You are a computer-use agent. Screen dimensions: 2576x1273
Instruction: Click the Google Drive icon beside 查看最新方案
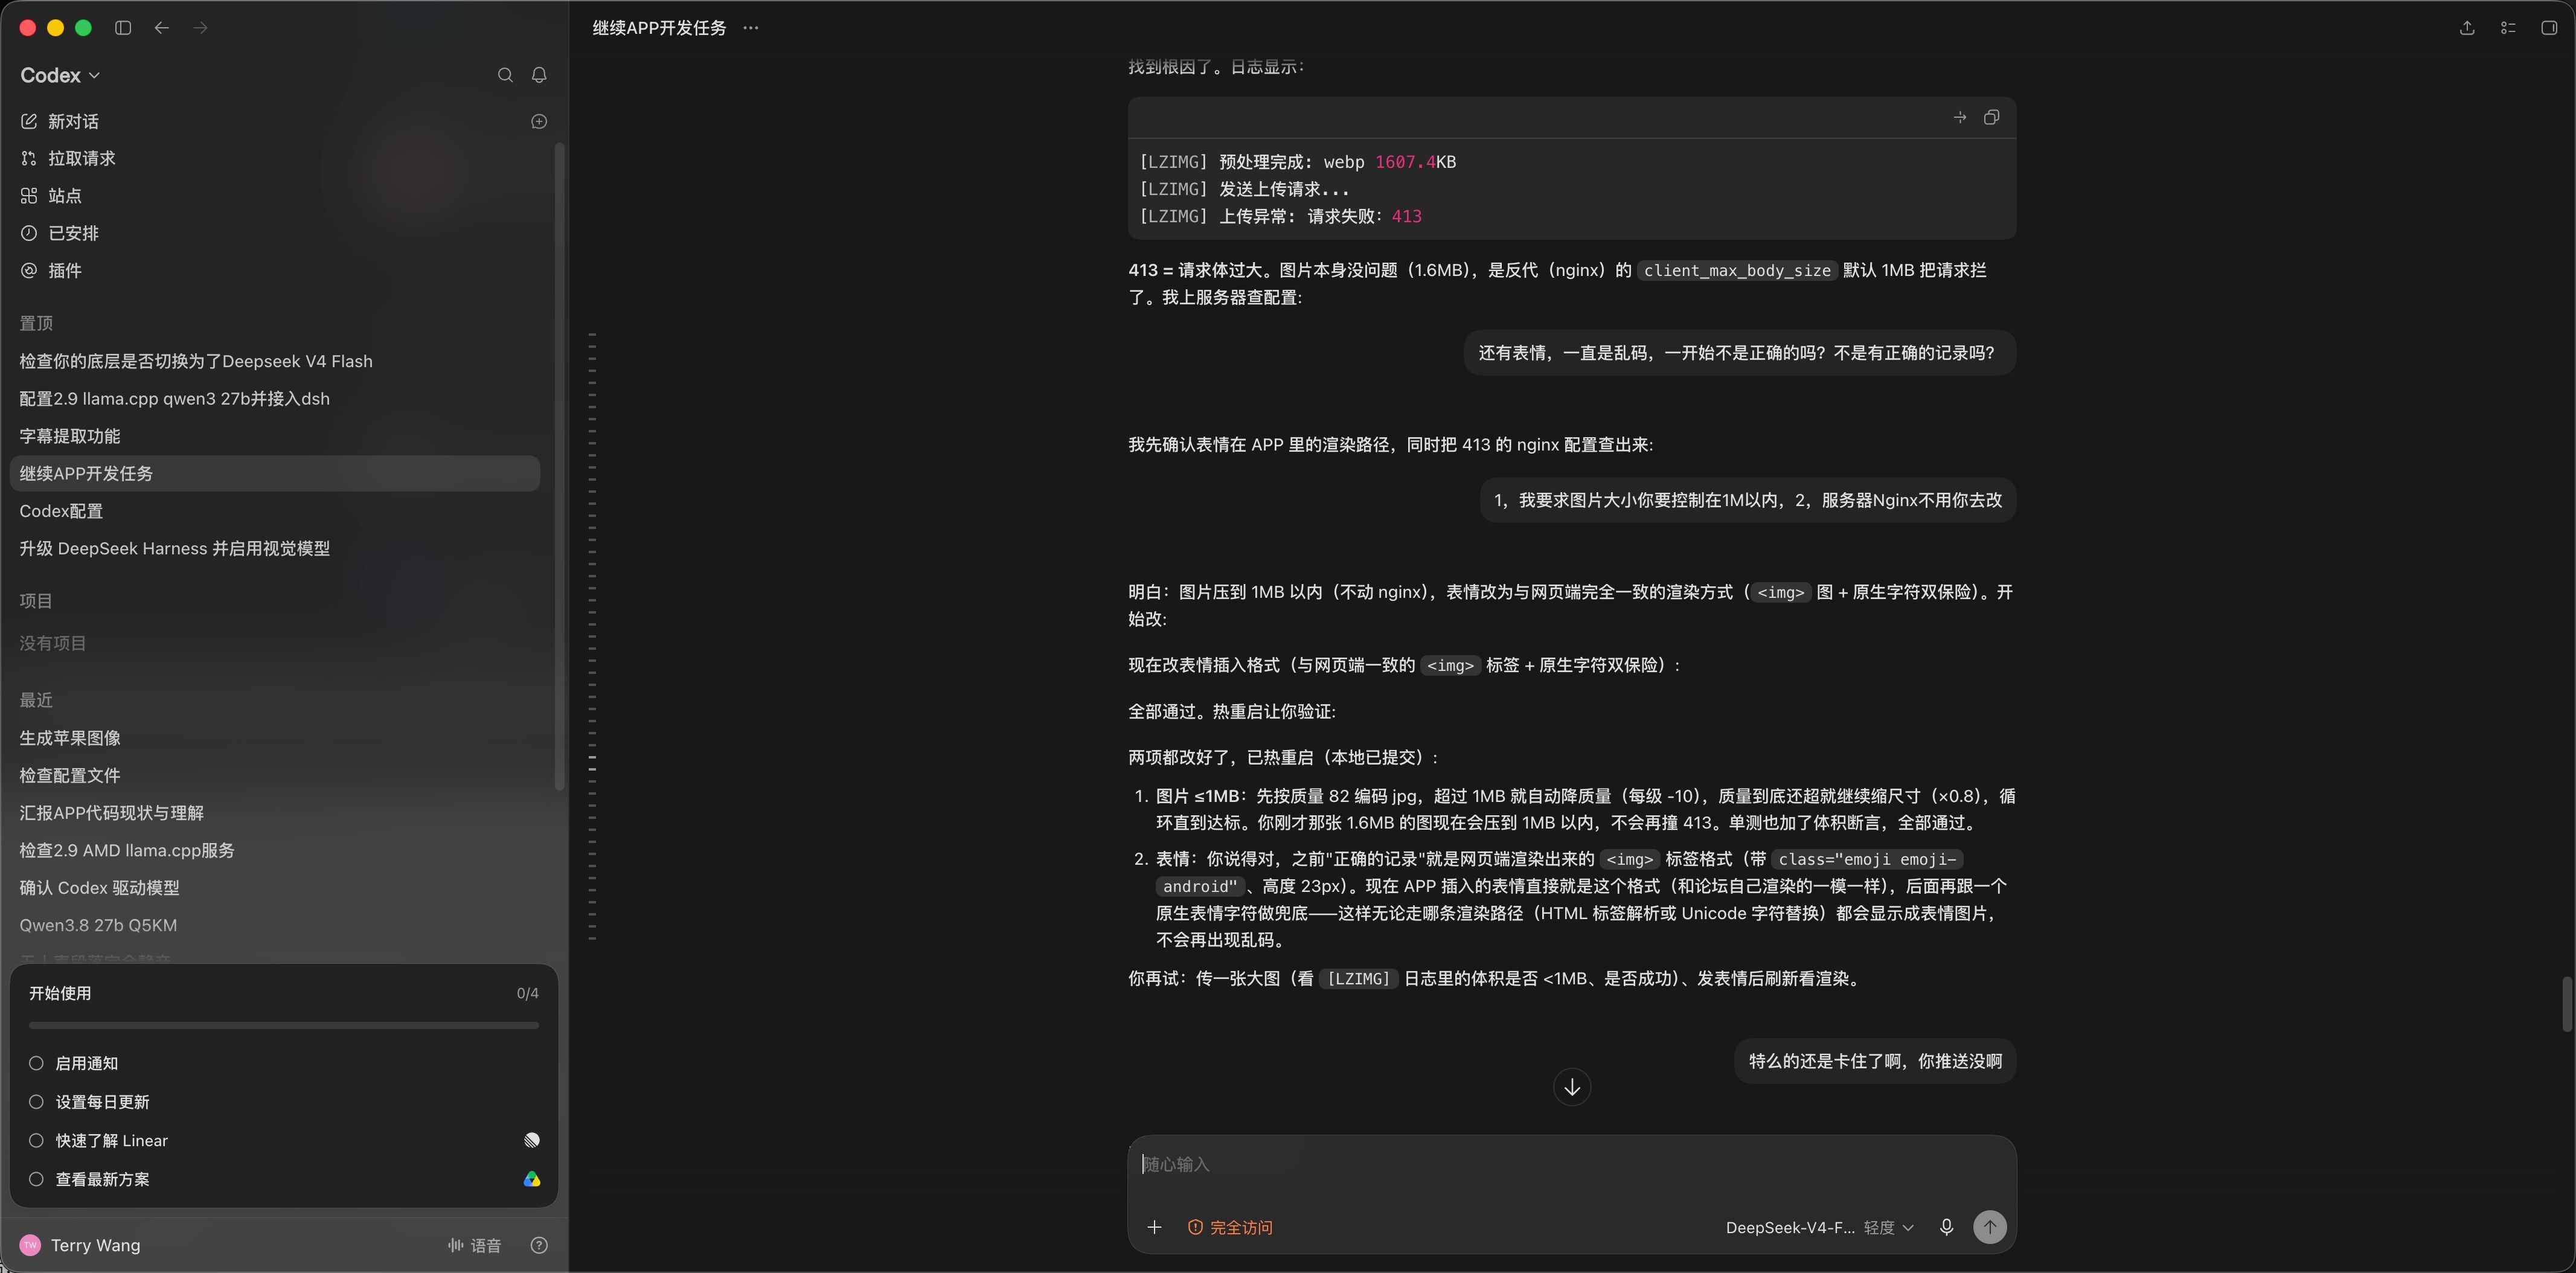click(x=532, y=1180)
